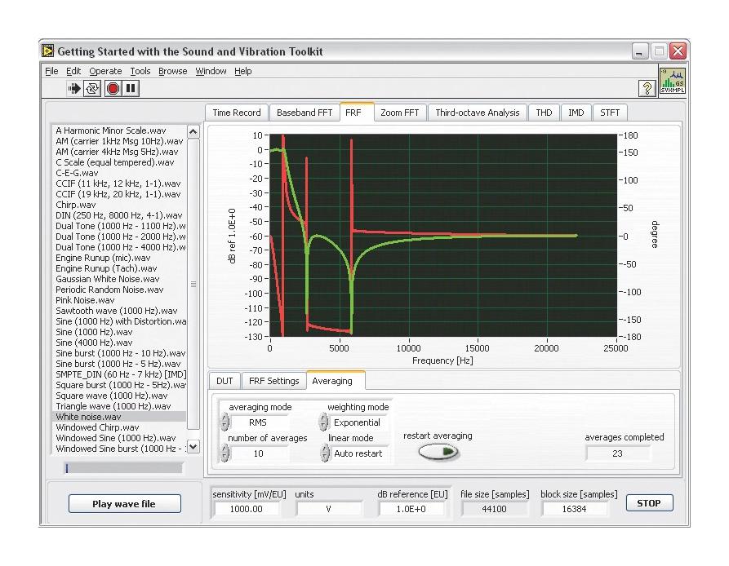
Task: Click the averaging mode stepper arrows
Action: tap(224, 422)
